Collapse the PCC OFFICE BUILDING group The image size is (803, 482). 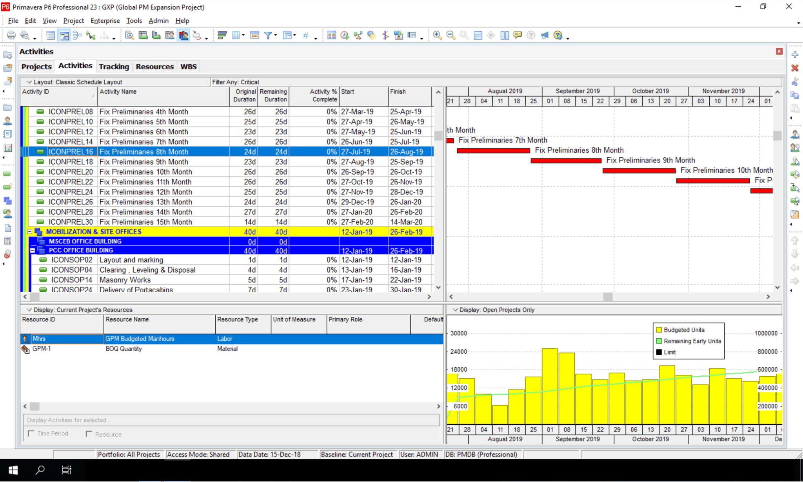click(33, 250)
